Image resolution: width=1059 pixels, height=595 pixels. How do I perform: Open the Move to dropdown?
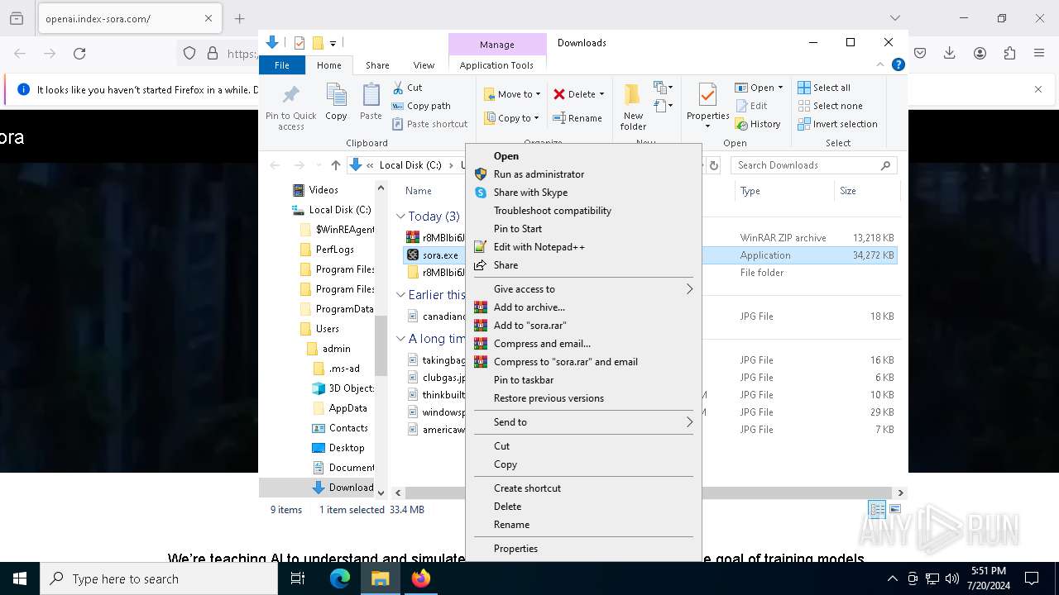coord(512,94)
